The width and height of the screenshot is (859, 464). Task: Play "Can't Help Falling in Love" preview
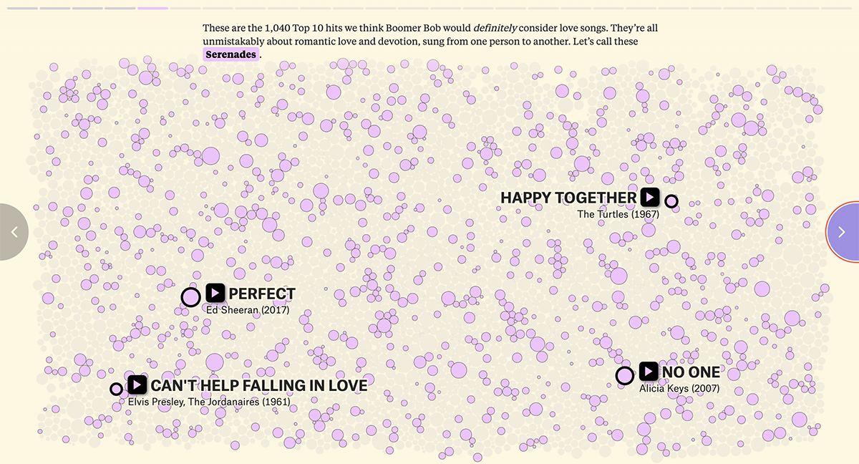(x=137, y=384)
